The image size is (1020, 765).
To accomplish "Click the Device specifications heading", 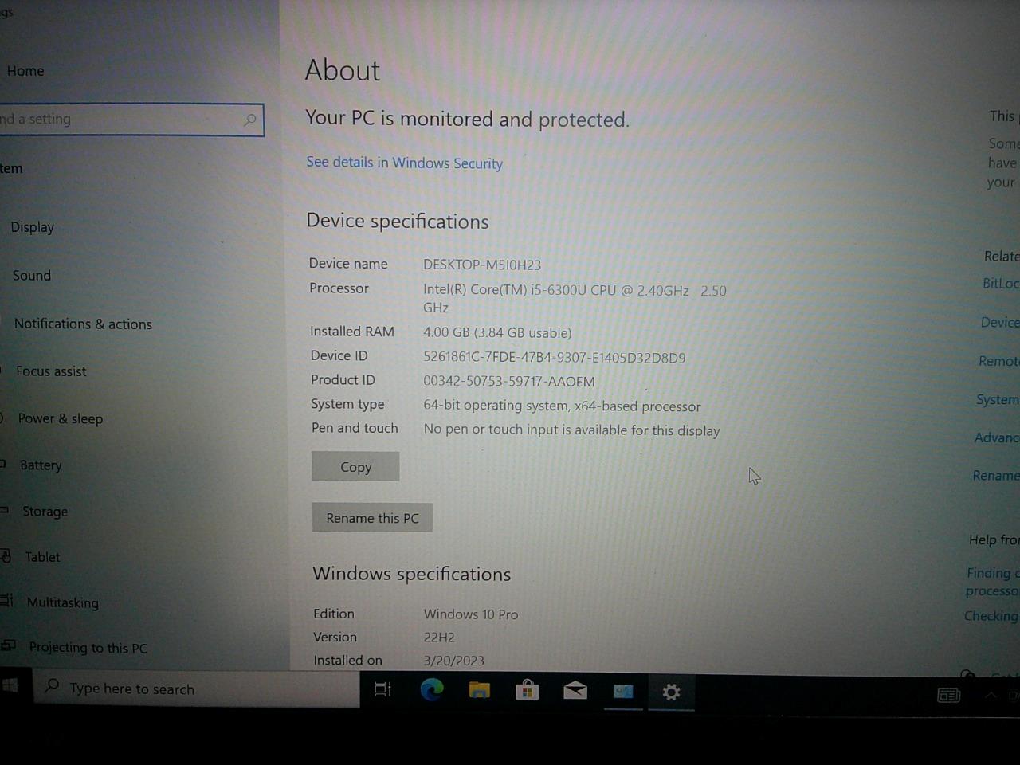I will tap(398, 222).
